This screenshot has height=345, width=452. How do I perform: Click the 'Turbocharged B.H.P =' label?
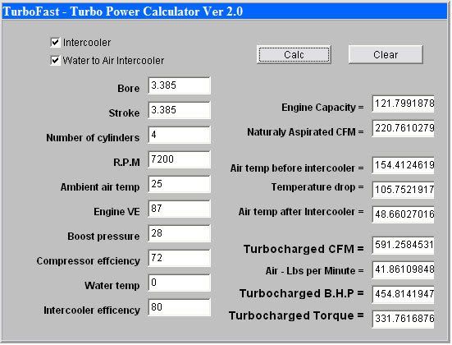pyautogui.click(x=302, y=293)
